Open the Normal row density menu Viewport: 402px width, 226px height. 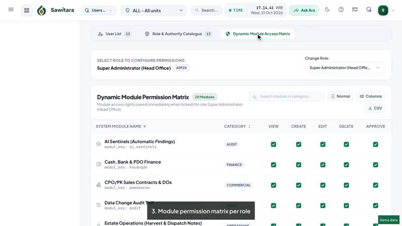click(340, 96)
